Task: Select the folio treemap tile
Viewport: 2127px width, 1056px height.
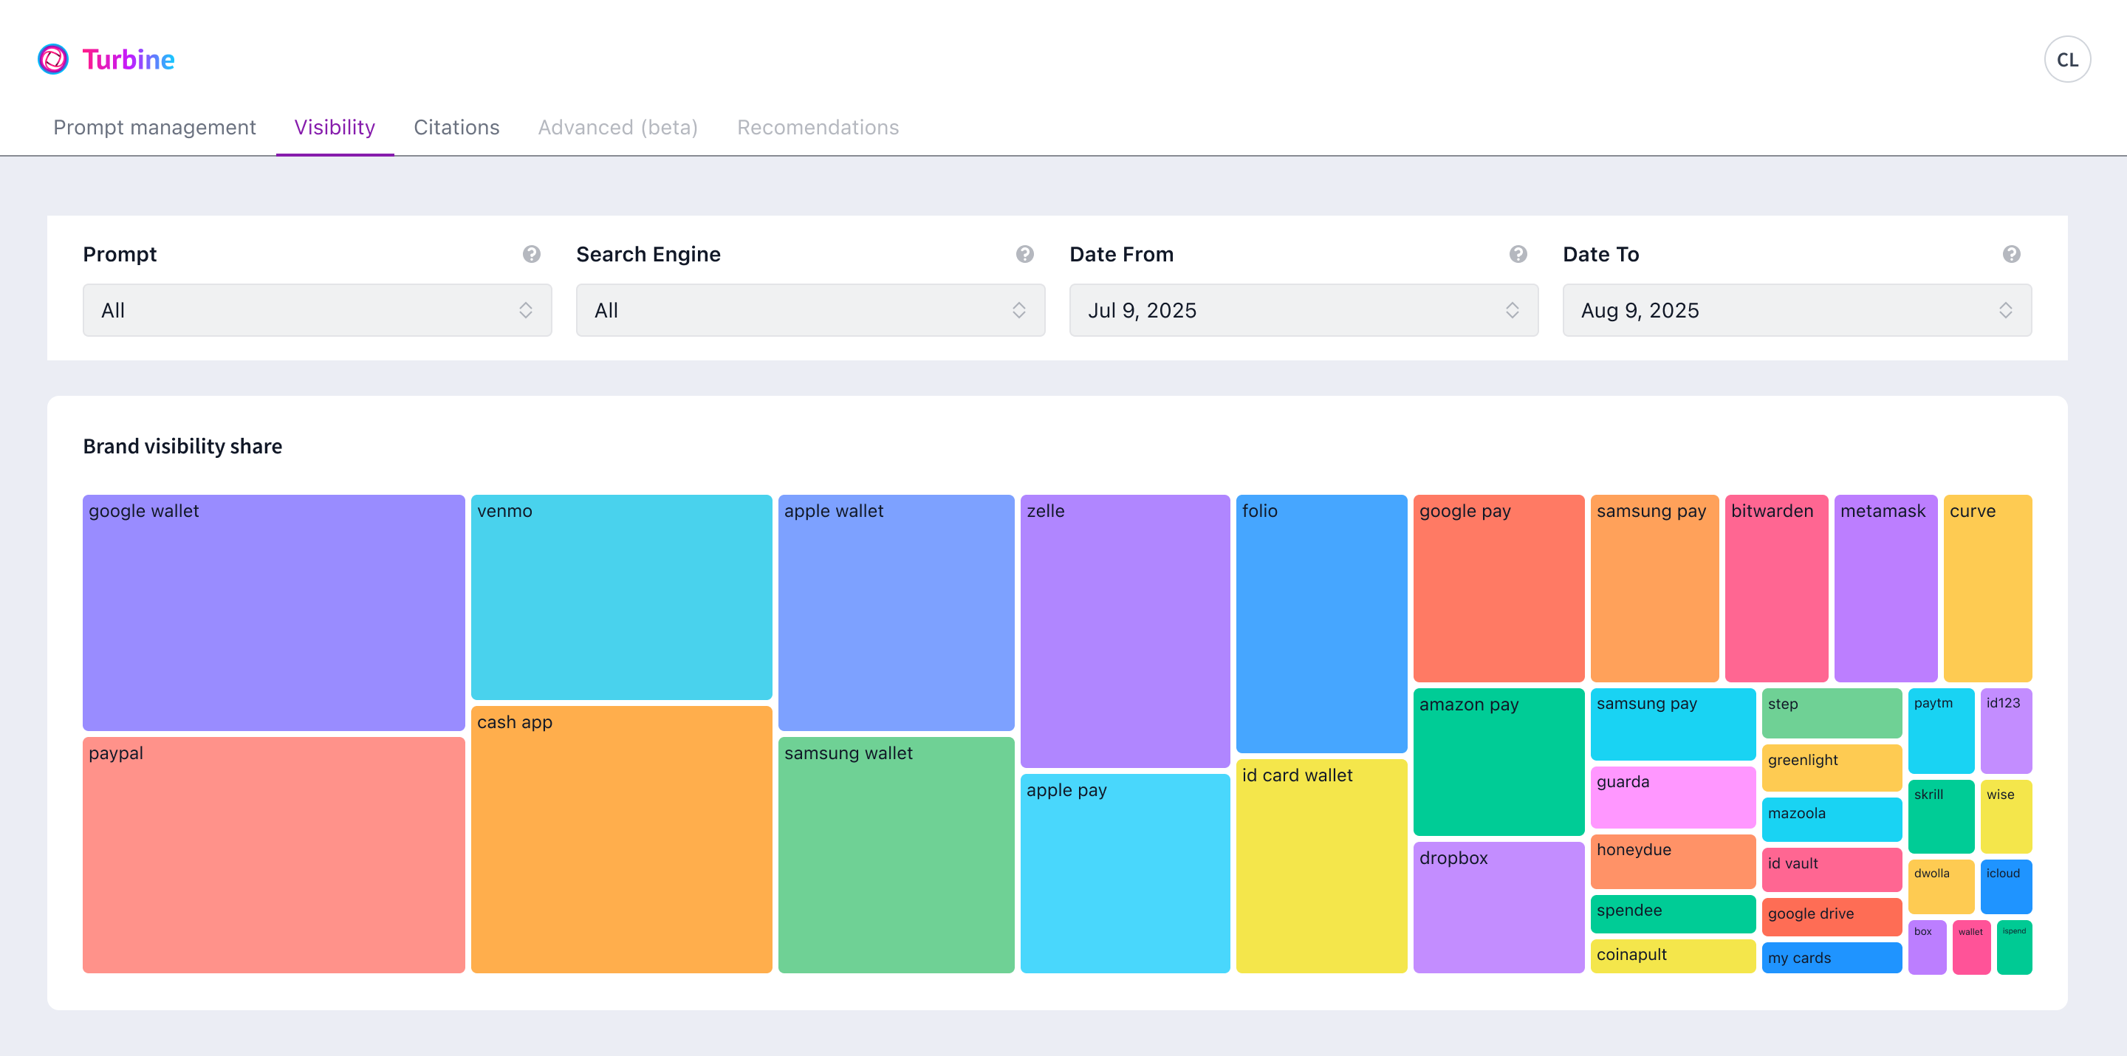Action: click(1321, 623)
